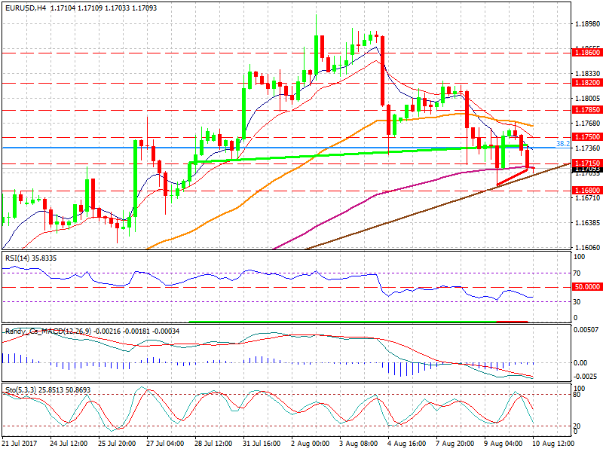The width and height of the screenshot is (603, 452).
Task: Select the red 50.0000 RSI level label
Action: [586, 287]
